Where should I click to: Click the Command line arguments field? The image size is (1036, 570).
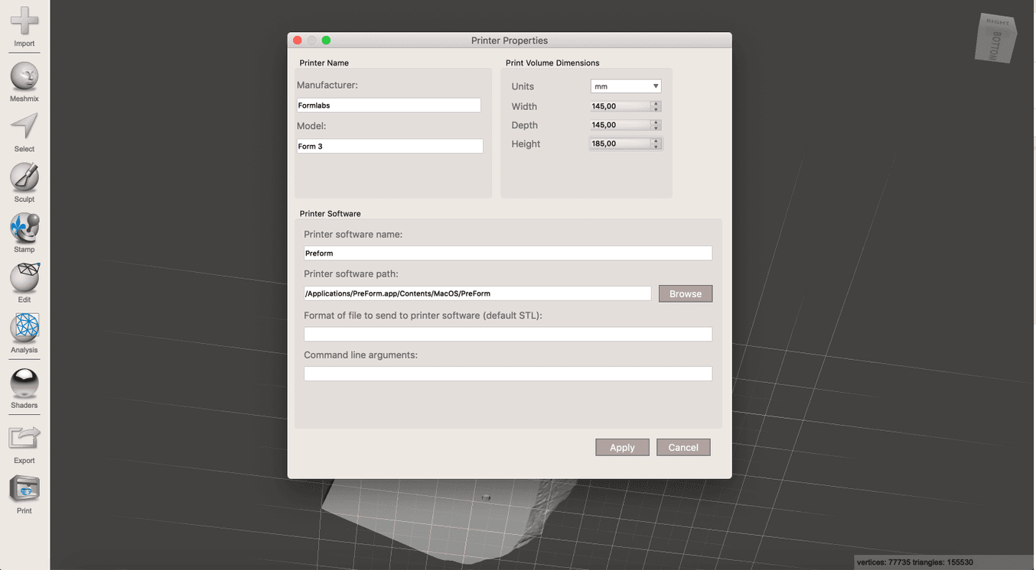pyautogui.click(x=507, y=374)
